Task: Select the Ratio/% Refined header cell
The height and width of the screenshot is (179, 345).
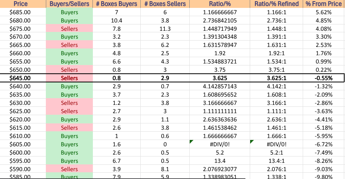Action: 276,4
